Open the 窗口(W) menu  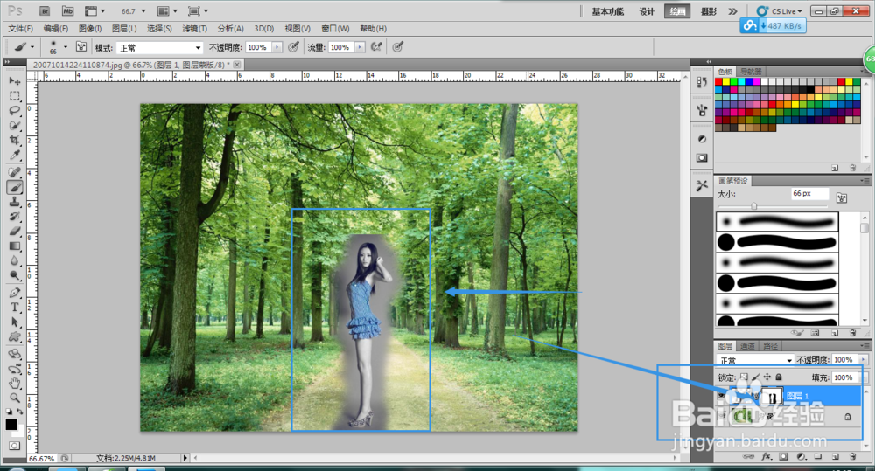[x=335, y=29]
